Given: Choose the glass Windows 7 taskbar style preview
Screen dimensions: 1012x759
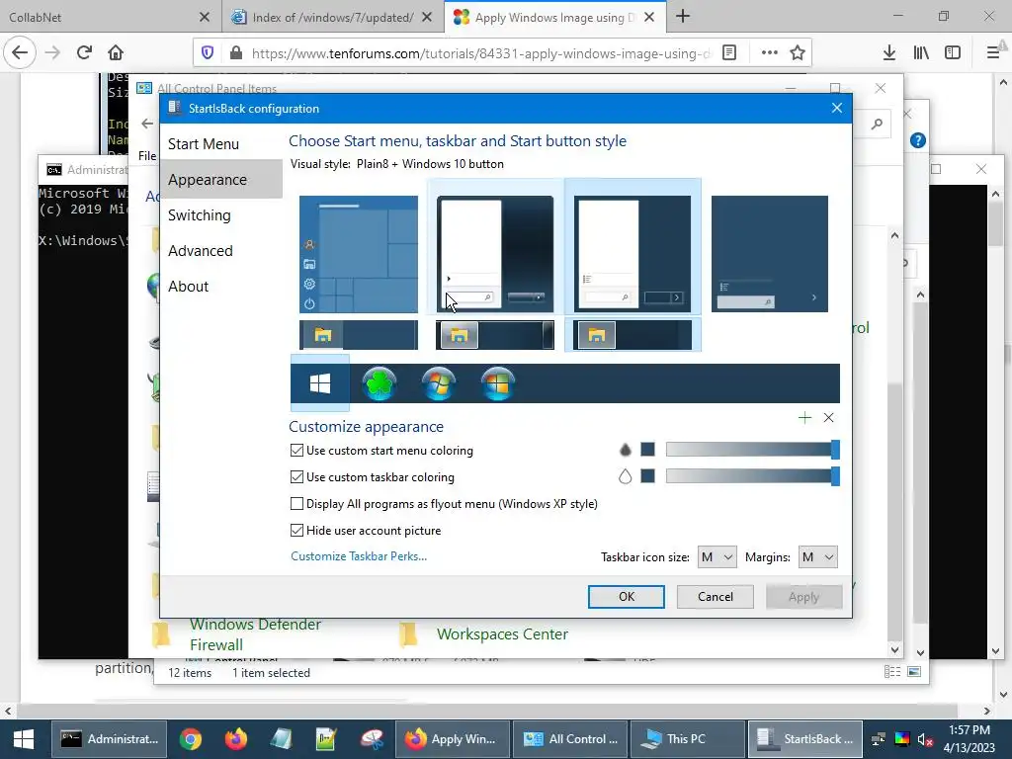Looking at the screenshot, I should pos(495,335).
